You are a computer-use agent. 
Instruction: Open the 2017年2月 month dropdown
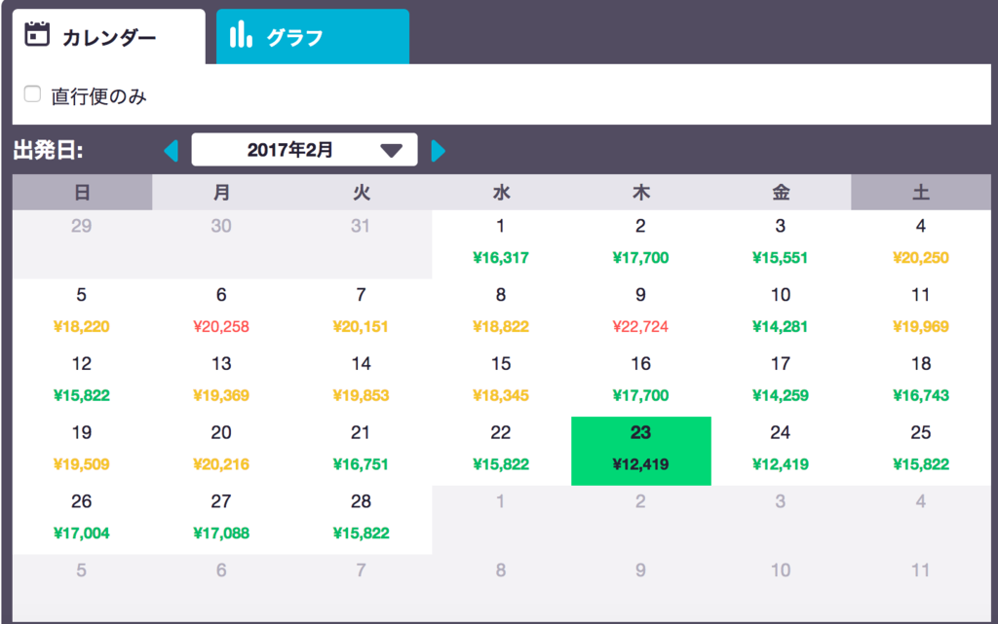pos(304,149)
